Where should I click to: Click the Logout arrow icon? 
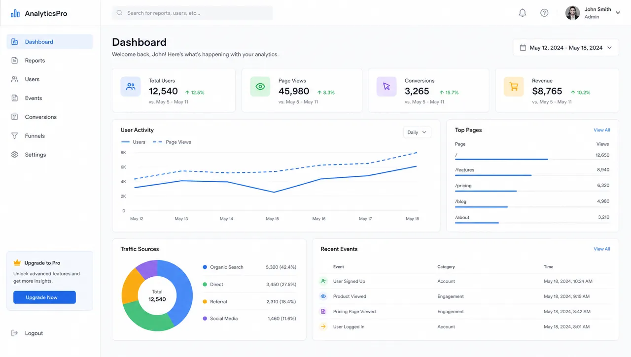[15, 333]
